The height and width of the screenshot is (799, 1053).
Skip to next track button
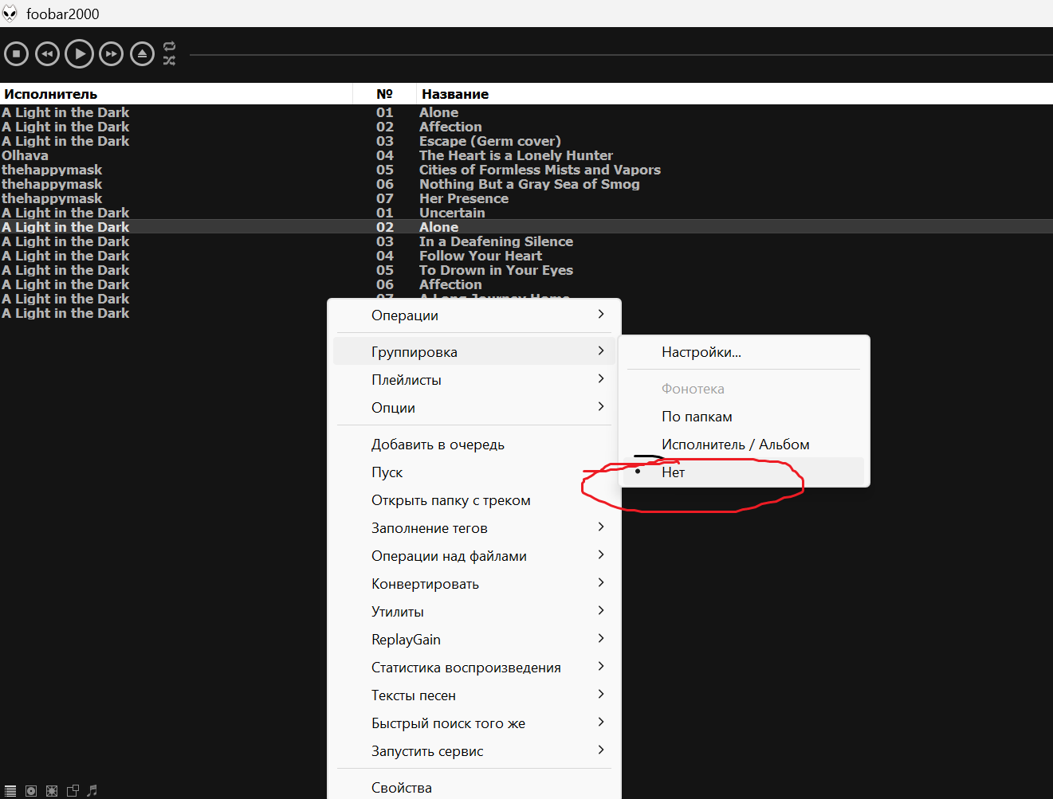click(x=111, y=54)
